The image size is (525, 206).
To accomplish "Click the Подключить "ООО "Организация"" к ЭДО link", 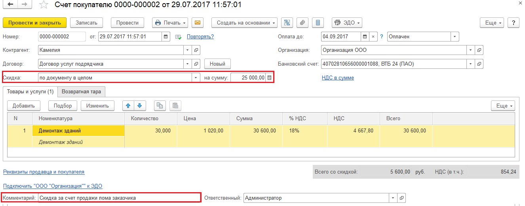I will pos(53,186).
